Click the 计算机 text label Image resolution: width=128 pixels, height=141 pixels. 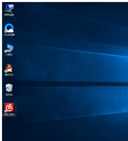(9, 55)
